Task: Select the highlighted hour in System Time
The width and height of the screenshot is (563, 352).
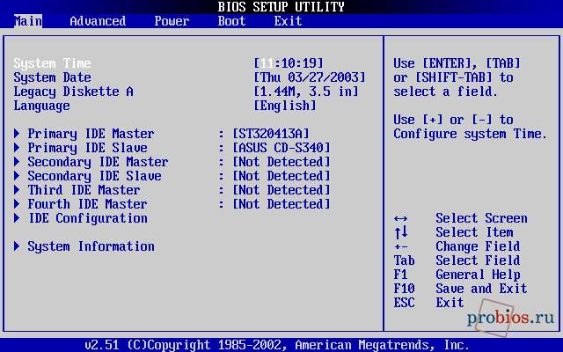Action: tap(267, 63)
